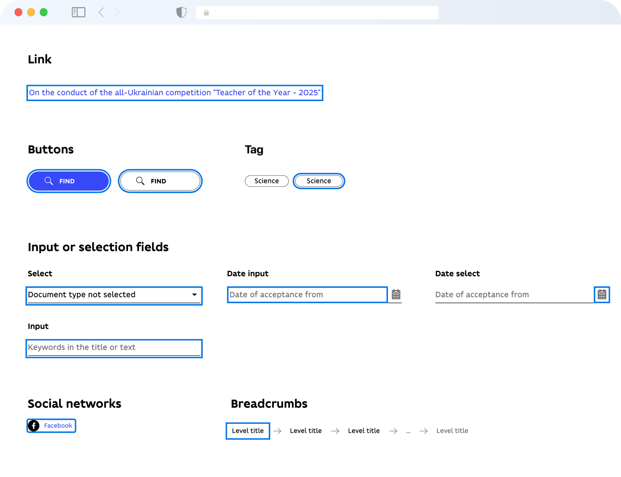Click the Keywords in the title input
Image resolution: width=621 pixels, height=477 pixels.
pos(114,348)
